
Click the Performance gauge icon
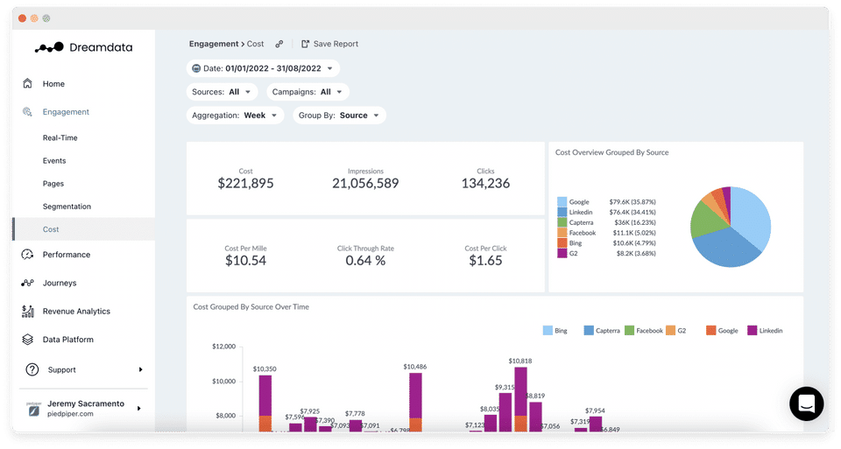click(x=27, y=255)
